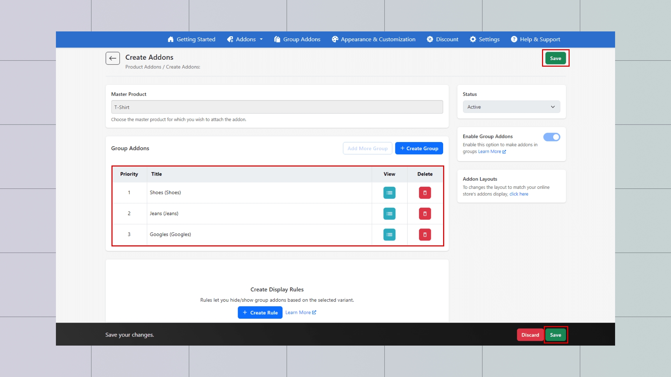This screenshot has width=671, height=377.
Task: Delete the Shoes group row
Action: (x=425, y=193)
